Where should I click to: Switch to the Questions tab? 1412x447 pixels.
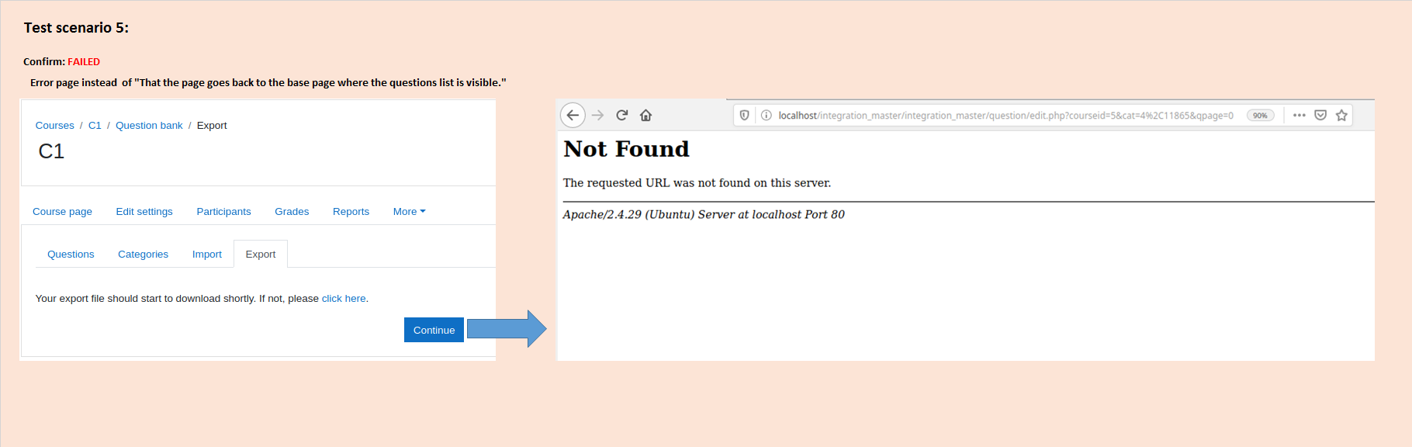click(x=71, y=254)
